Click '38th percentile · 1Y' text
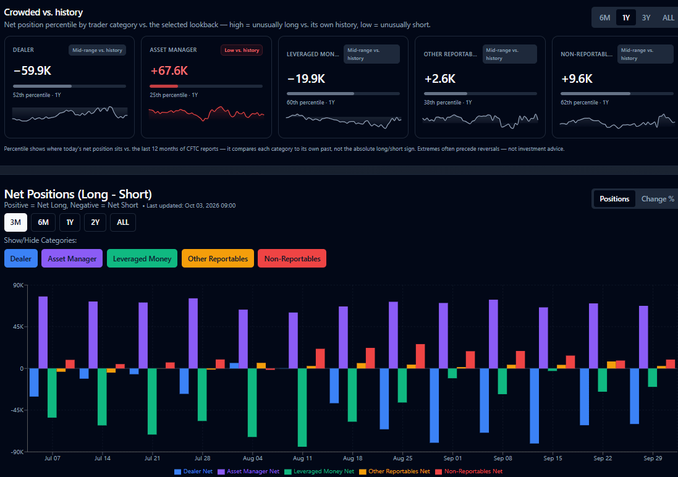Viewport: 678px width, 477px height. pyautogui.click(x=447, y=103)
